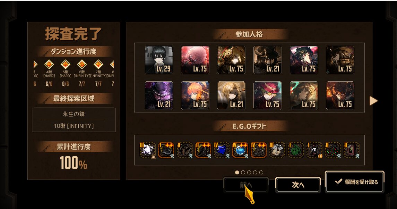Select the umbrella sack tier III gift
The height and width of the screenshot is (209, 397).
tap(277, 150)
